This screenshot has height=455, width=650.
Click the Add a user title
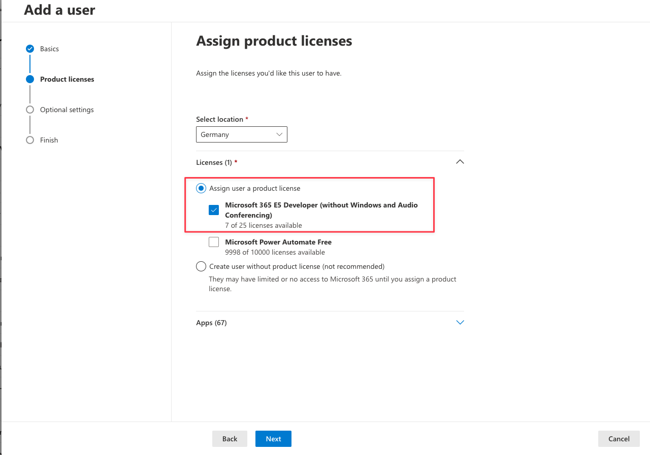59,10
